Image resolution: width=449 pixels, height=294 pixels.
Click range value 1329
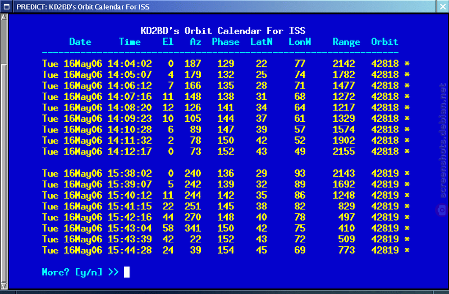(343, 118)
